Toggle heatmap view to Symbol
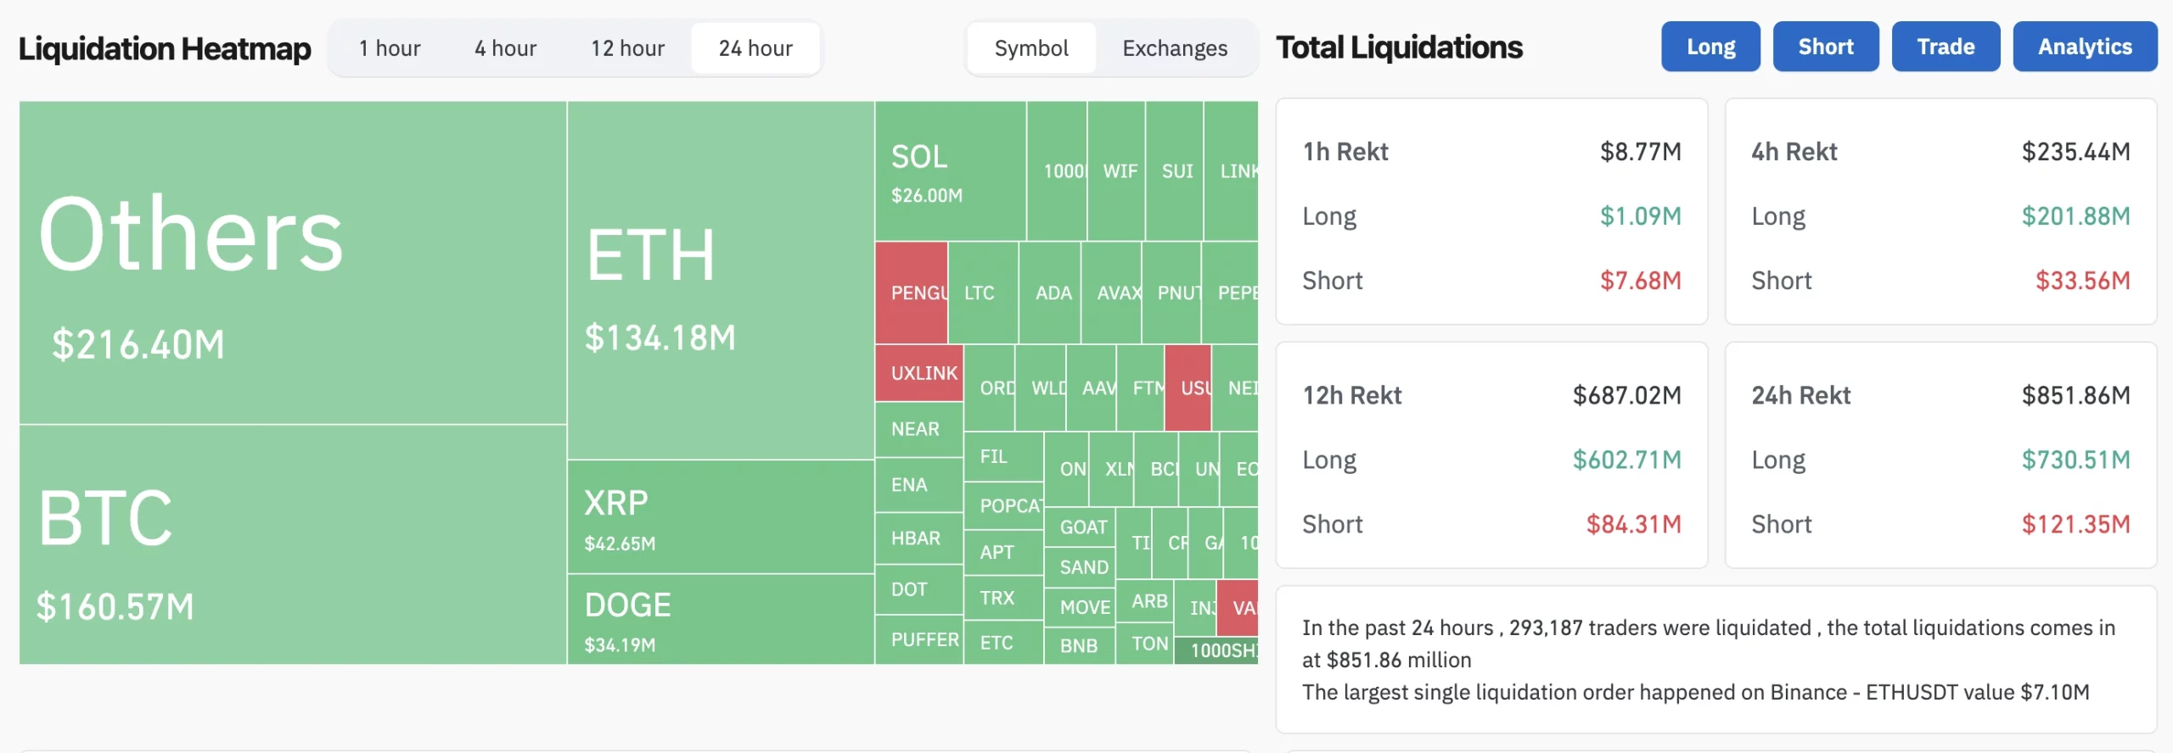The width and height of the screenshot is (2173, 753). [x=1031, y=48]
